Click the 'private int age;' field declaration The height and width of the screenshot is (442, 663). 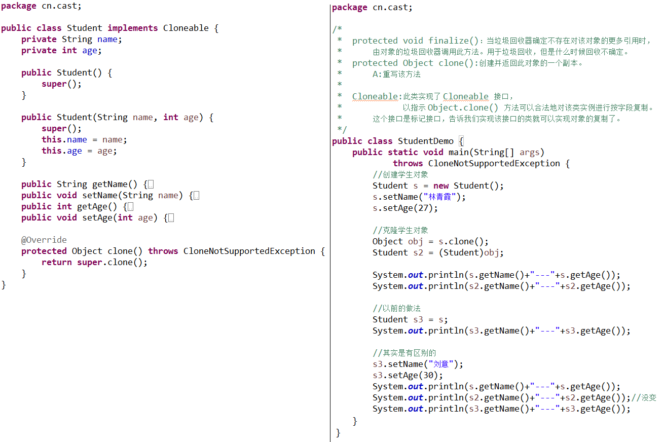tap(61, 50)
